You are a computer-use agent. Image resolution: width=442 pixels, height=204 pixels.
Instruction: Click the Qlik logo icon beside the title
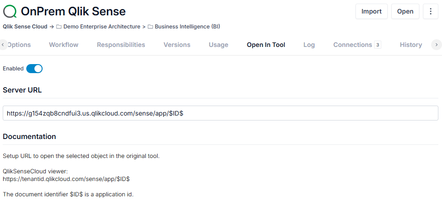click(x=10, y=12)
